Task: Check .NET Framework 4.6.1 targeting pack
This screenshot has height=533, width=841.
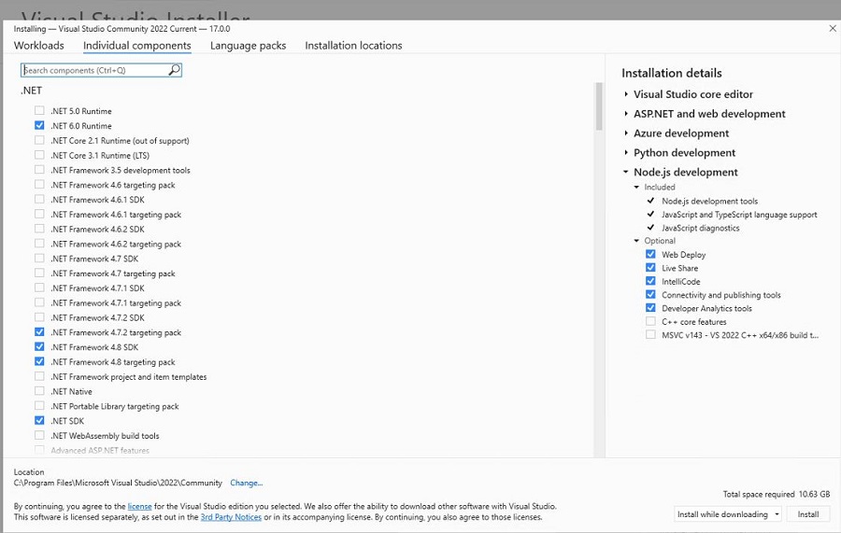Action: tap(39, 214)
